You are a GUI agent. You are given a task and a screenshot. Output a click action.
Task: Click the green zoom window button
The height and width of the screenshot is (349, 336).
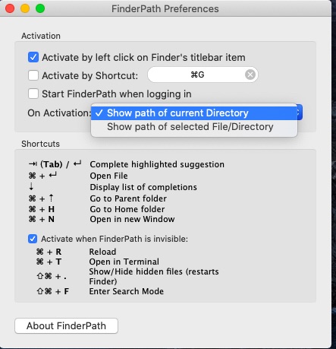pyautogui.click(x=40, y=8)
